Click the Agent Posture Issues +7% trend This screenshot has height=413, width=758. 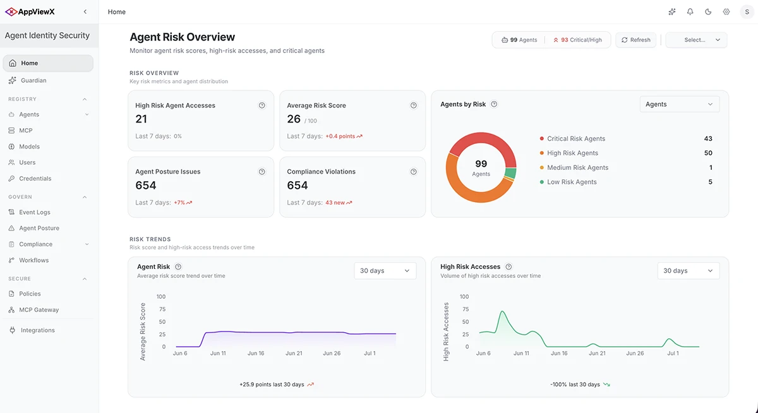(183, 203)
